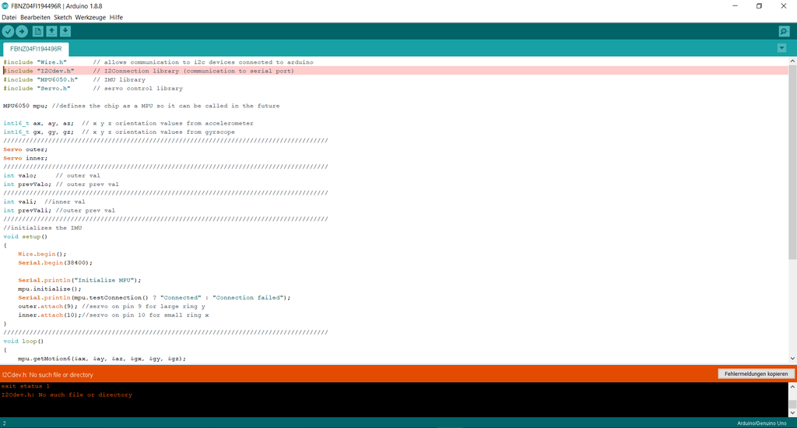Click console line I2Cdev.h: No such file
This screenshot has height=428, width=797.
coord(67,395)
